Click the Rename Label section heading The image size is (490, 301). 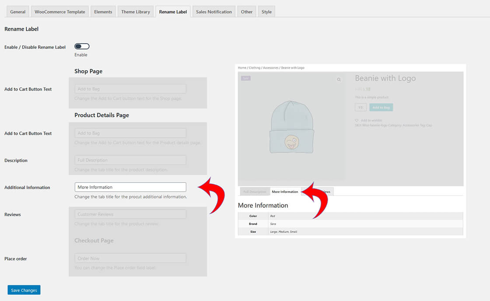(x=21, y=29)
